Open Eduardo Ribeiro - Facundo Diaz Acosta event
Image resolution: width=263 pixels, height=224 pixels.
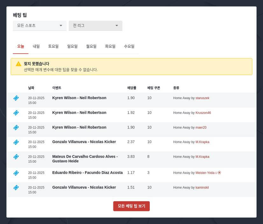[87, 173]
